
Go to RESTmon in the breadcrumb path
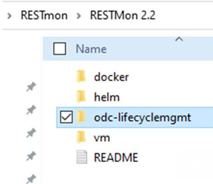point(44,15)
